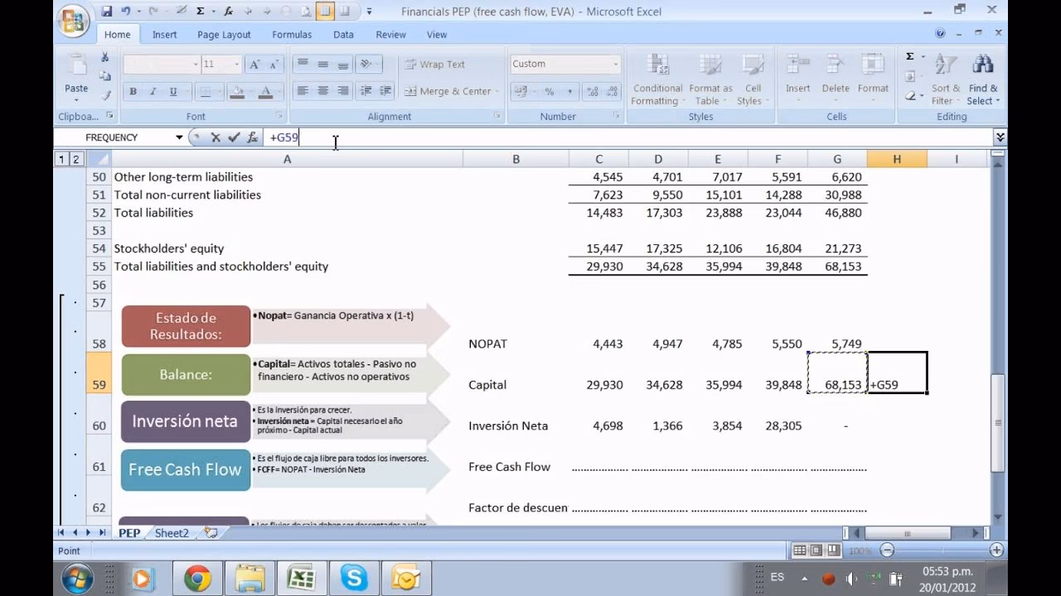Save the workbook from Quick Access Toolbar
The width and height of the screenshot is (1061, 596).
tap(107, 12)
